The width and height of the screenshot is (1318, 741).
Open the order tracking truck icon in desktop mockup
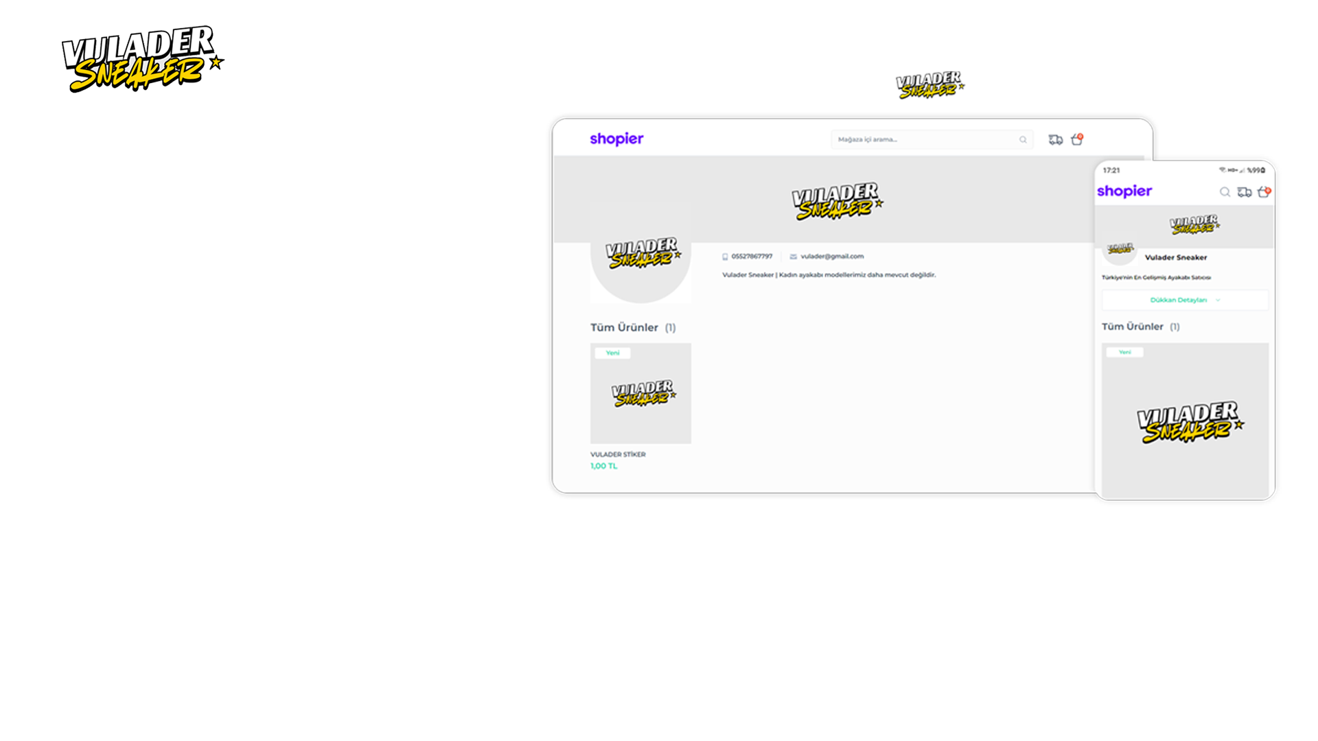pyautogui.click(x=1056, y=140)
